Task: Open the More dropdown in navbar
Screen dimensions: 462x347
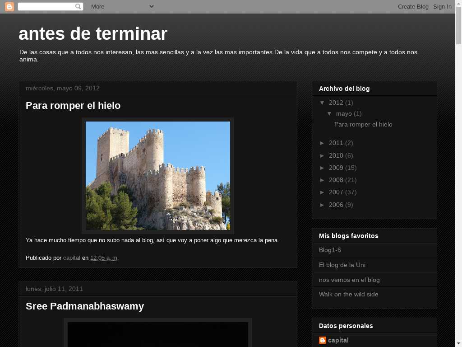Action: [122, 6]
